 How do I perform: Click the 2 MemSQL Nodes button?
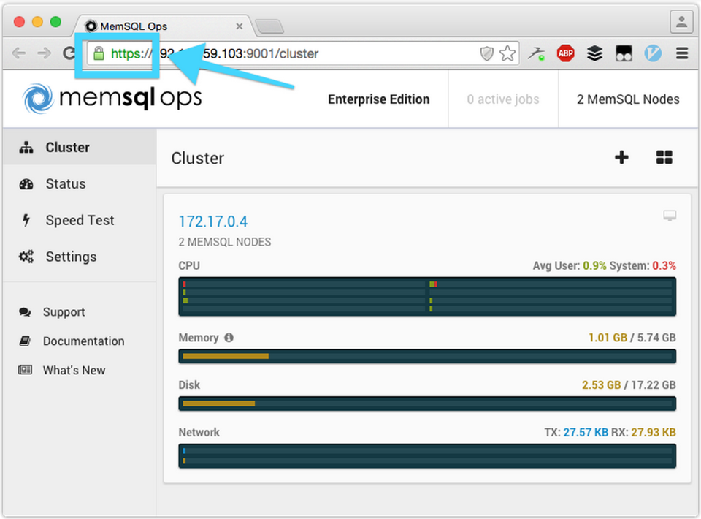point(627,99)
